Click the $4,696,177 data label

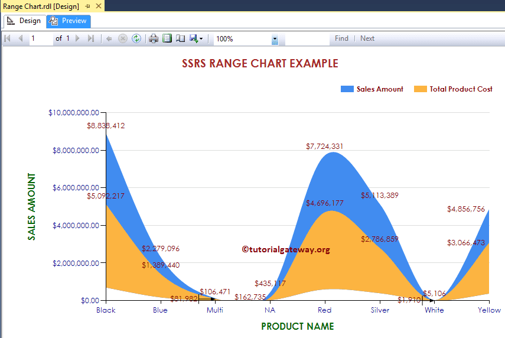325,203
